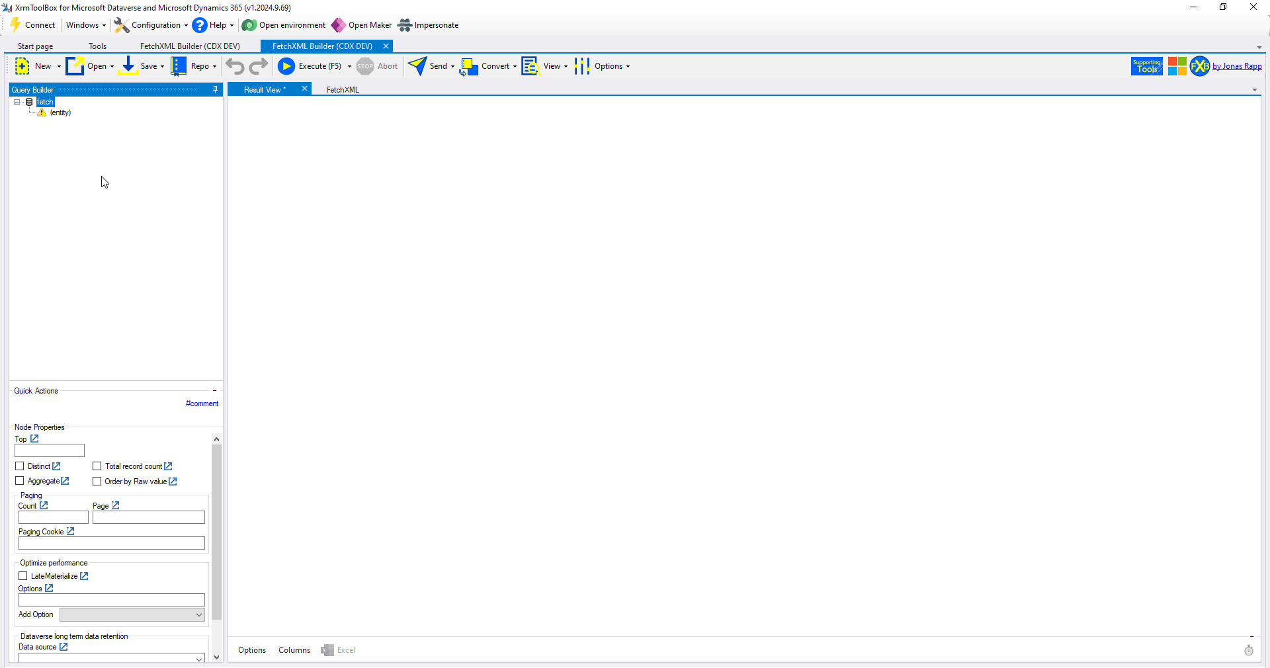1270x668 pixels.
Task: Click the Open file icon
Action: tap(75, 66)
